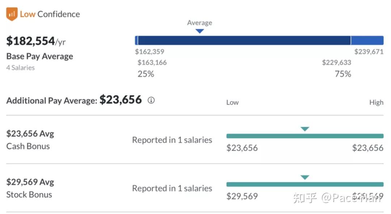Click the $29,569 Avg Stock Bonus label

[x=30, y=182]
